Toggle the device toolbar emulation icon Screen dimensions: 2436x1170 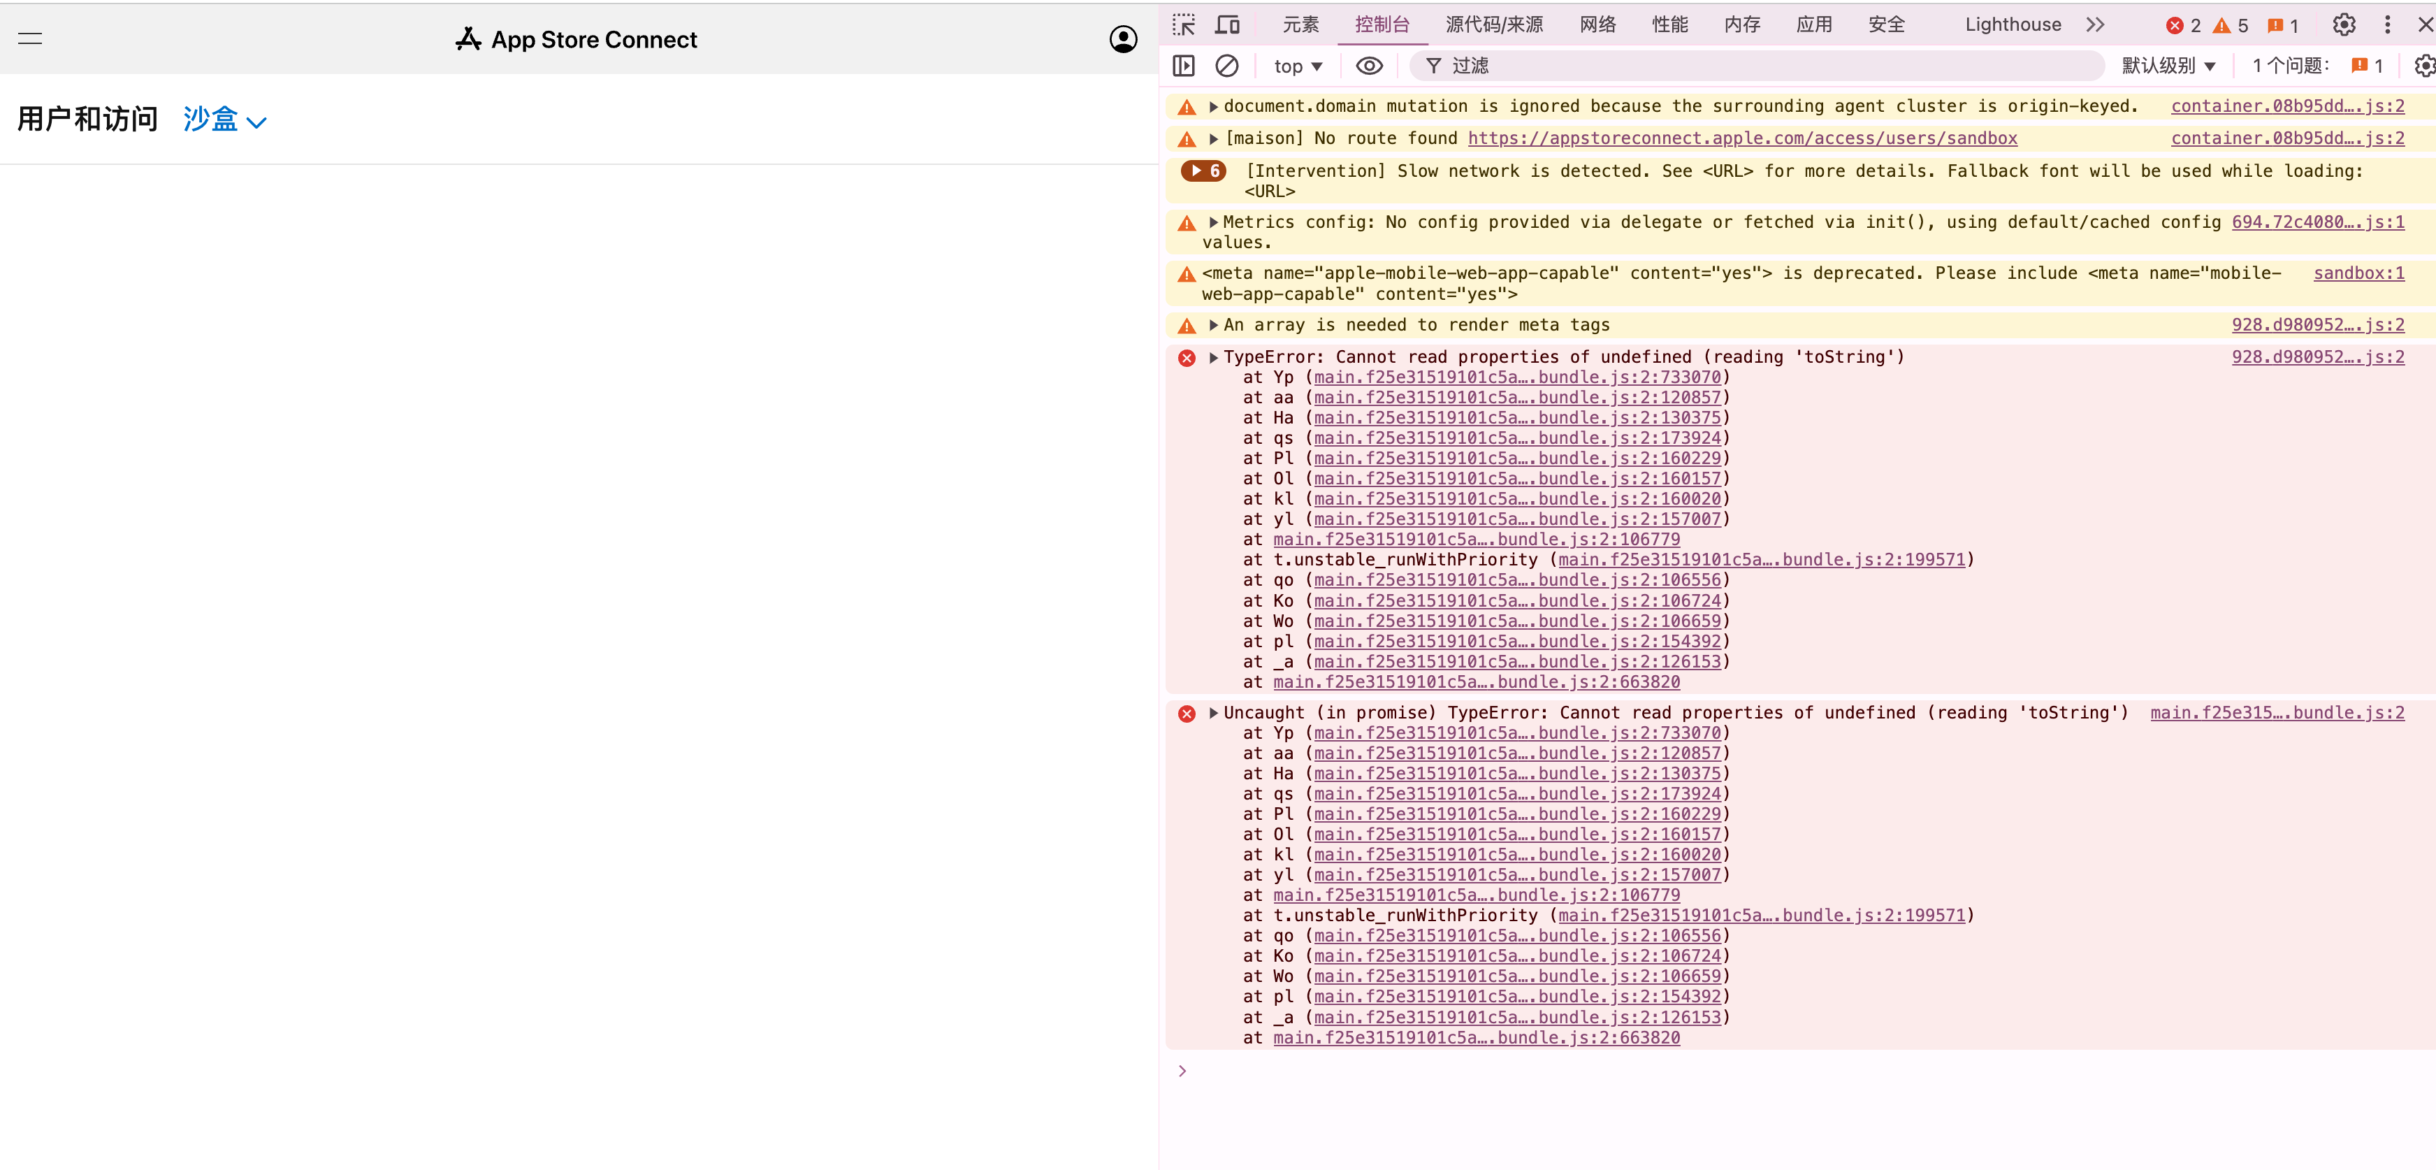pos(1228,24)
